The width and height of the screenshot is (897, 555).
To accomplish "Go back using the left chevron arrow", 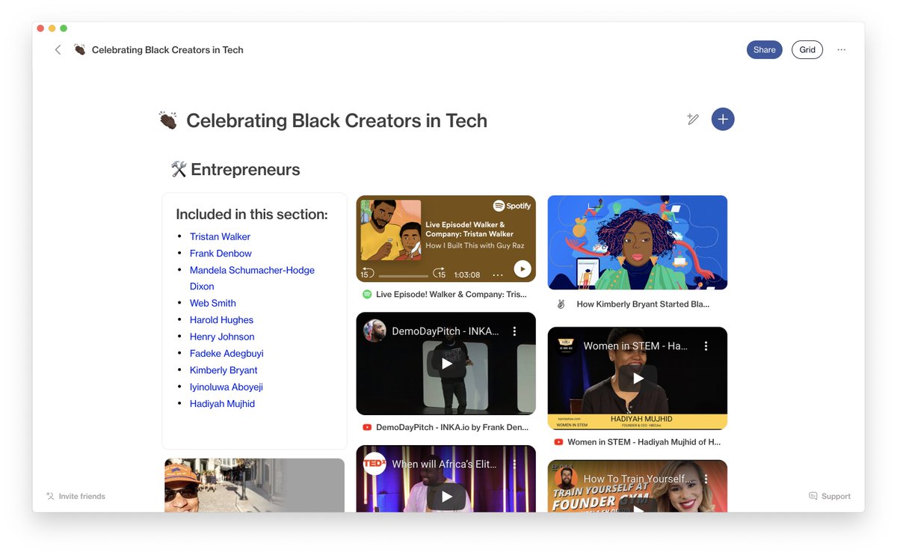I will point(58,49).
